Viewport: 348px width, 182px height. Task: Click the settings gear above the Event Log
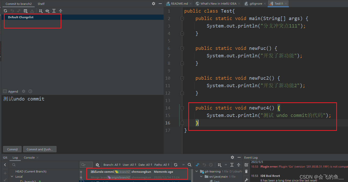click(x=232, y=157)
